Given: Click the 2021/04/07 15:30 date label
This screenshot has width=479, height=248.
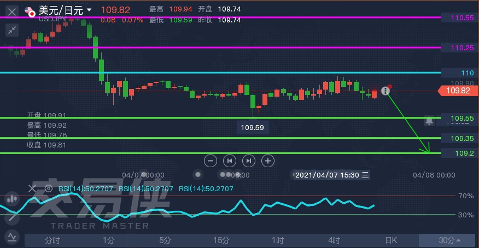Looking at the screenshot, I should (x=331, y=175).
